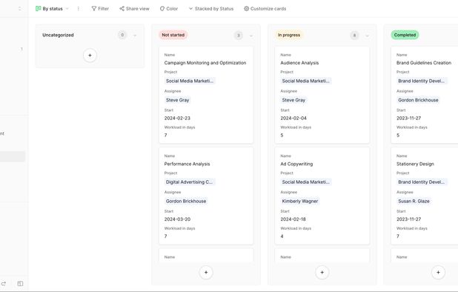Click In progress column count badge
458x292 pixels.
tap(354, 36)
